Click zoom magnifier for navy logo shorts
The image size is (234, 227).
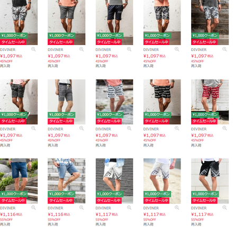(x=129, y=49)
